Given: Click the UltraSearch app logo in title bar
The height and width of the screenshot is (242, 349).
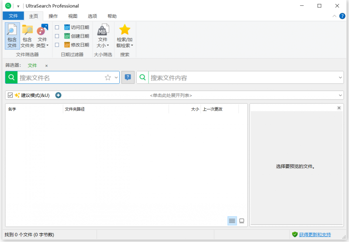Looking at the screenshot, I should [8, 6].
